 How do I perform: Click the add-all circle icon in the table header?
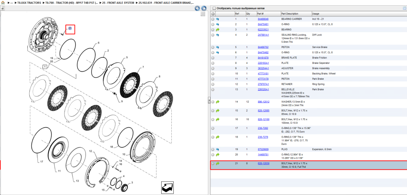(x=212, y=14)
